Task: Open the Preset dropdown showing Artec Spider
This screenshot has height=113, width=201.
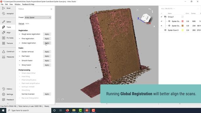Action: pos(38,18)
